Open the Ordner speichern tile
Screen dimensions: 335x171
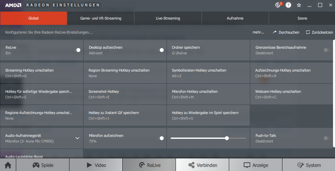(208, 50)
